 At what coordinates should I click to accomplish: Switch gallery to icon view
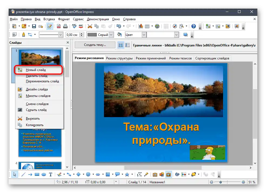121,45
